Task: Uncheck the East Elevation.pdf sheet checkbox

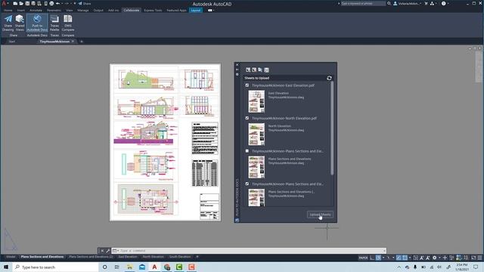Action: click(247, 85)
